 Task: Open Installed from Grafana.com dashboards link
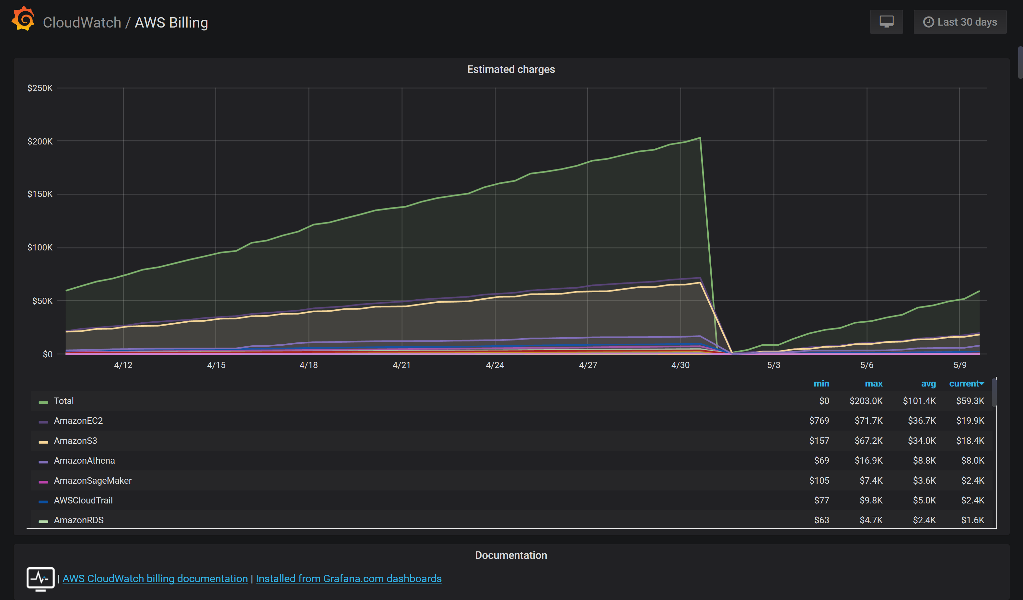348,579
